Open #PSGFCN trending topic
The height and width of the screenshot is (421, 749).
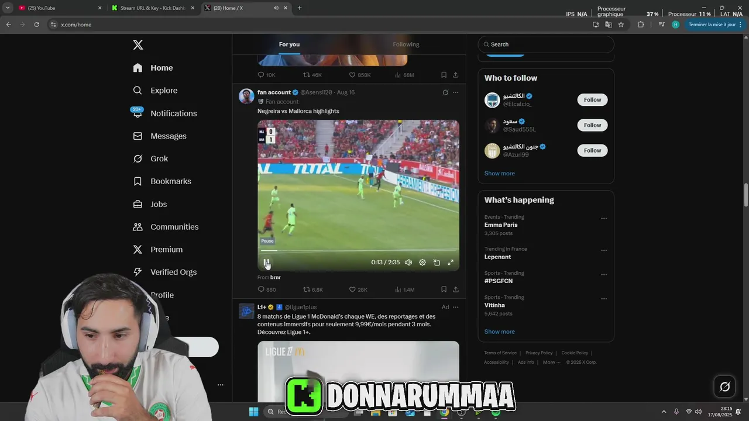tap(499, 281)
